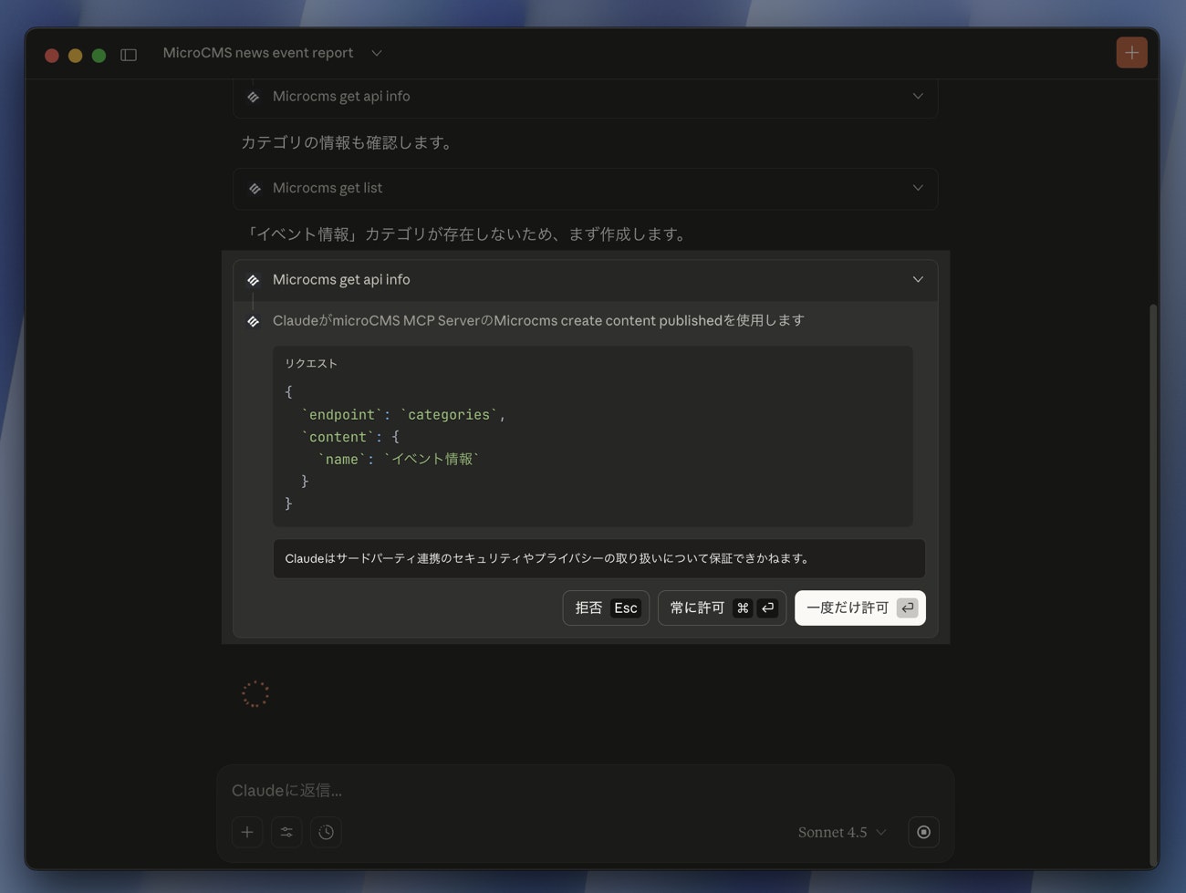Toggle the sidebar panel icon
1186x893 pixels.
coord(128,54)
